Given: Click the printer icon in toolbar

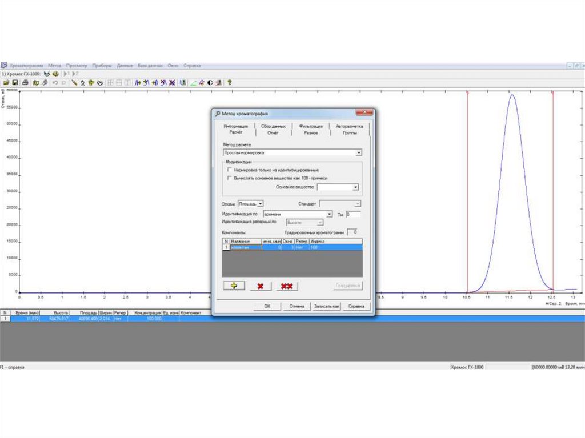Looking at the screenshot, I should click(x=25, y=82).
